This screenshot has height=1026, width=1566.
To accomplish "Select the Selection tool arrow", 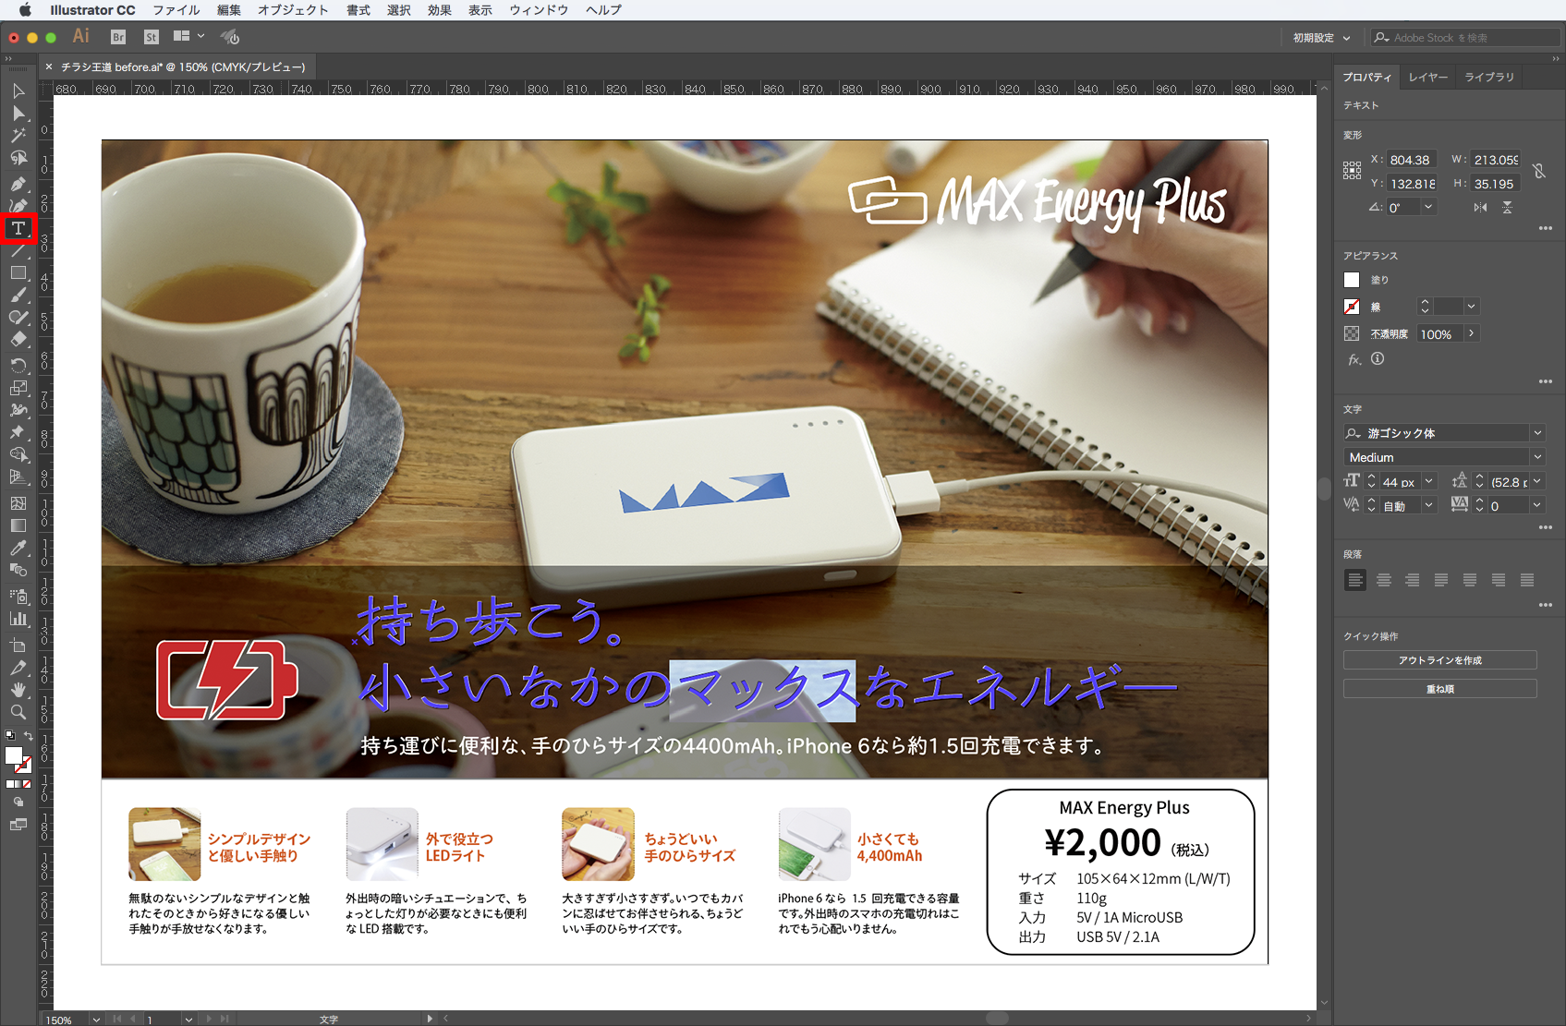I will coord(18,91).
